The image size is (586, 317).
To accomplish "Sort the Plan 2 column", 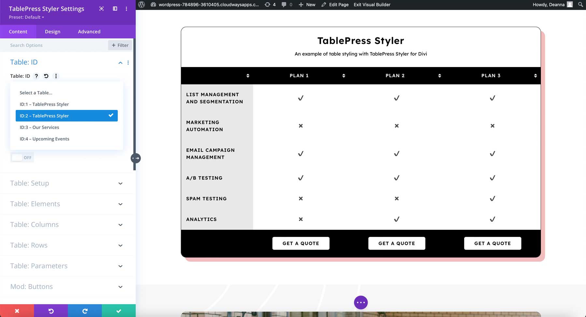I will pyautogui.click(x=439, y=76).
